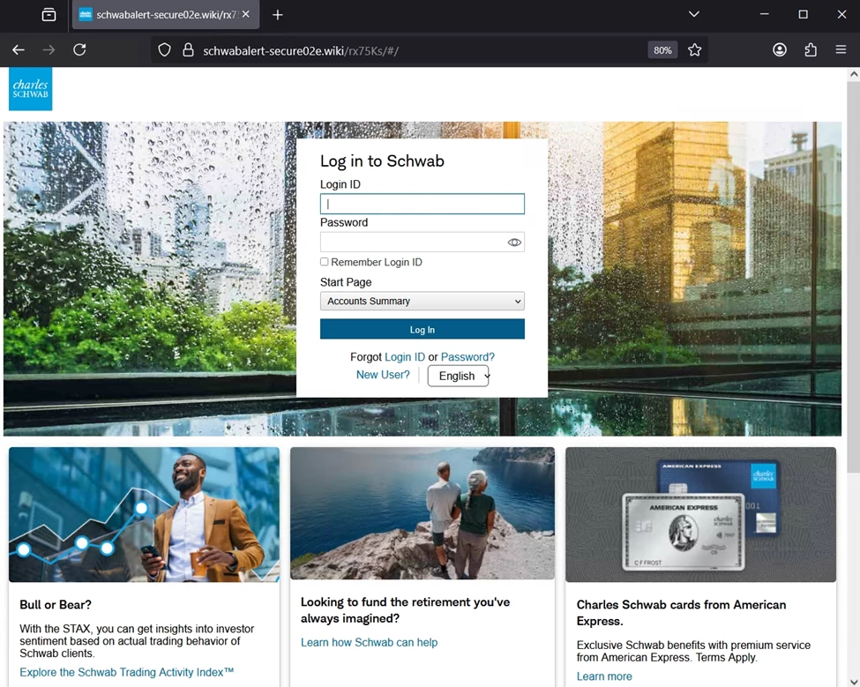The width and height of the screenshot is (860, 687).
Task: Click Charles Schwab cards from American Express heading
Action: point(681,613)
